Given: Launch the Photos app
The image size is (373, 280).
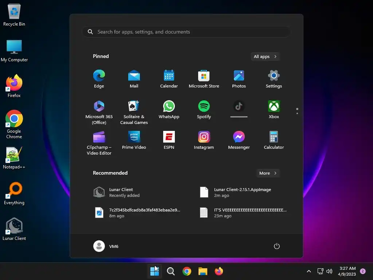Looking at the screenshot, I should (239, 79).
